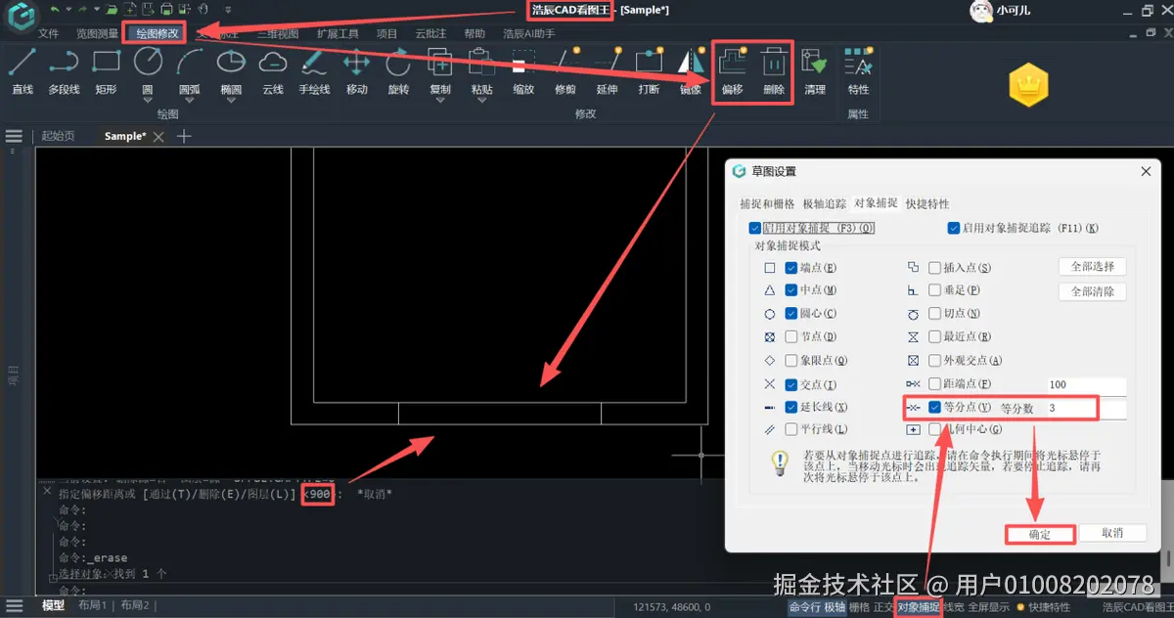
Task: Expand the 圆弧 arc dropdown arrow
Action: pos(189,101)
